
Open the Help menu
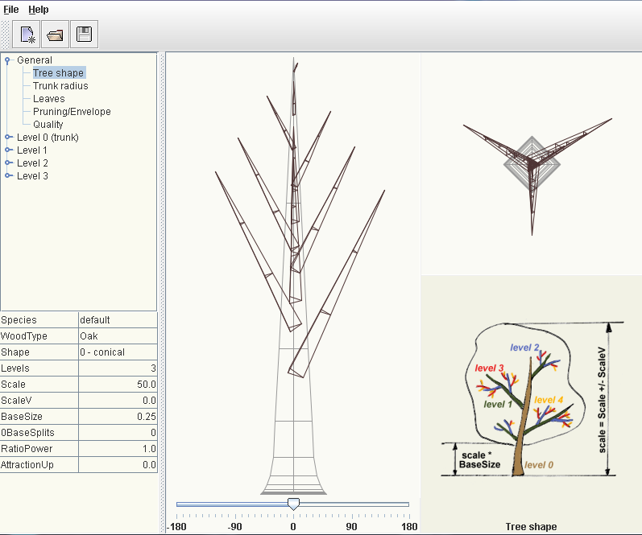(39, 10)
